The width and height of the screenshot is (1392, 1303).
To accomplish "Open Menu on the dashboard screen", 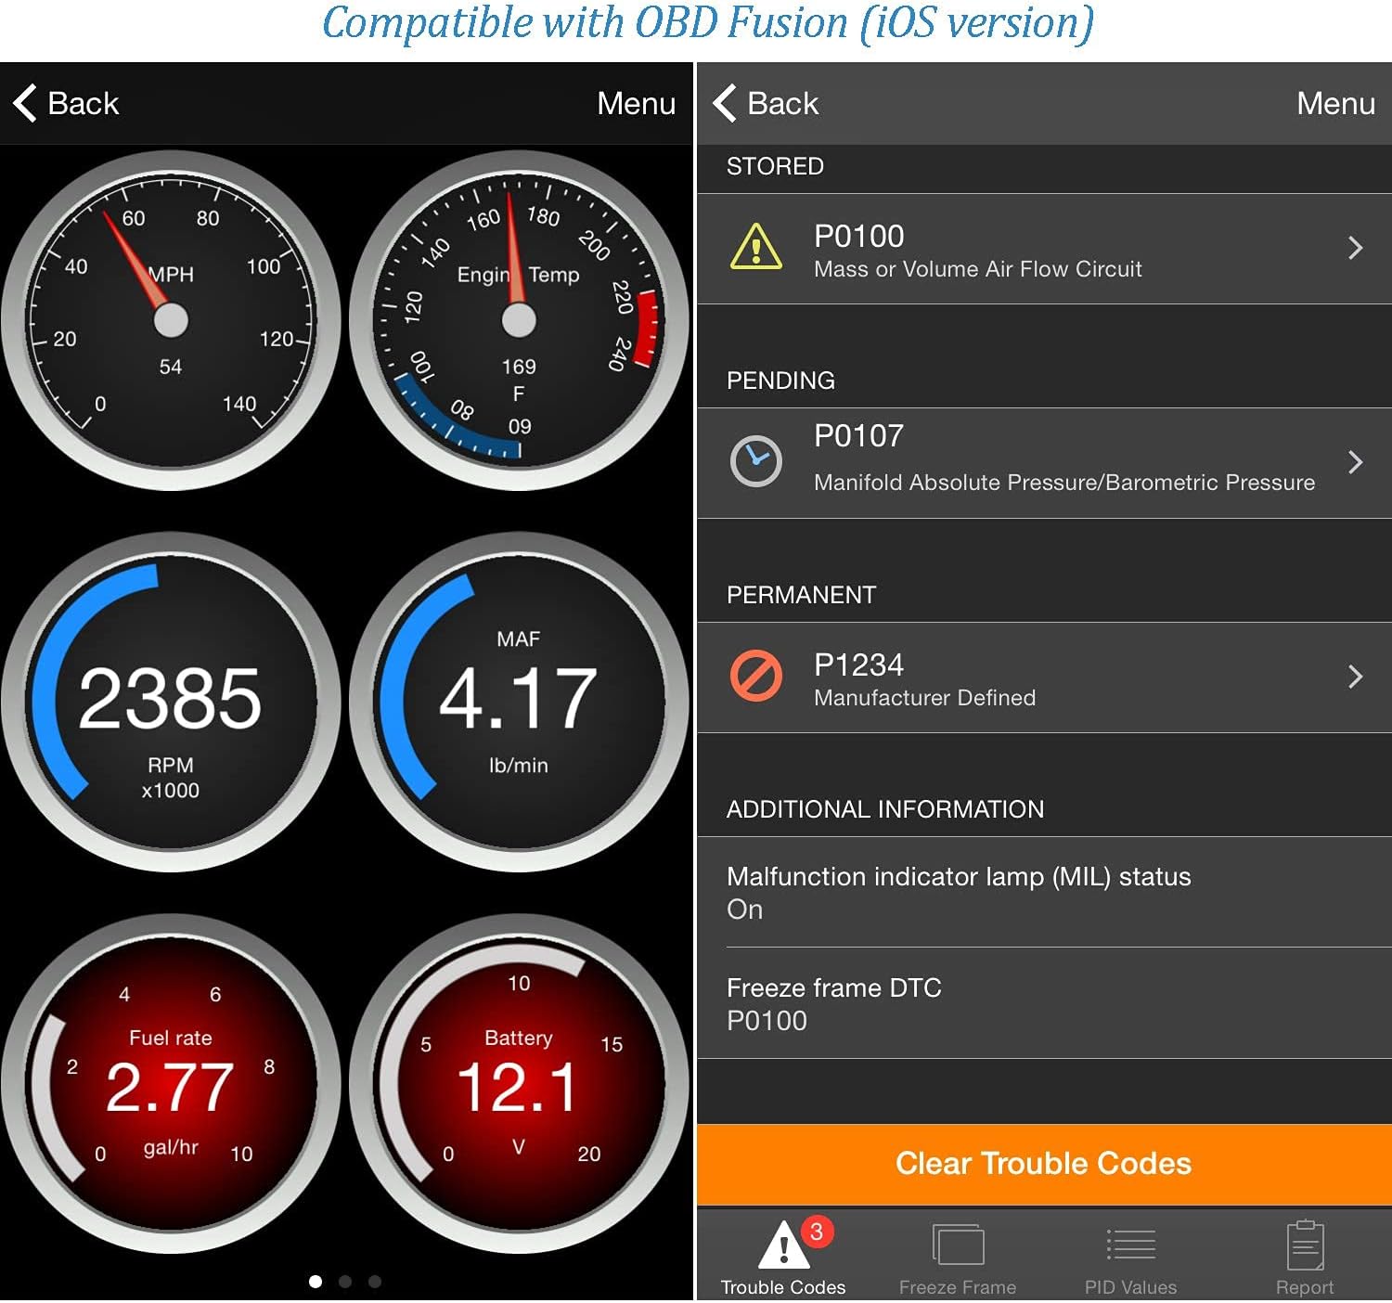I will [x=636, y=103].
